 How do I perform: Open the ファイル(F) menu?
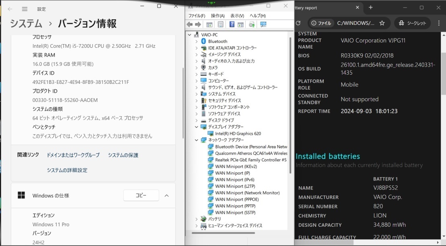pyautogui.click(x=197, y=16)
